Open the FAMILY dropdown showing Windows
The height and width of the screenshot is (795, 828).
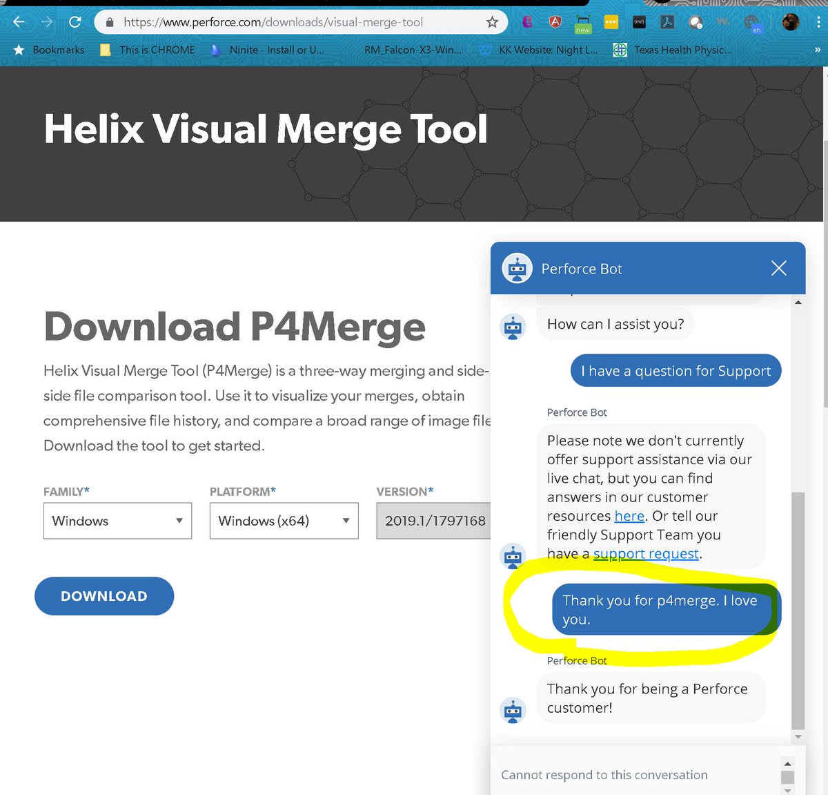click(117, 521)
